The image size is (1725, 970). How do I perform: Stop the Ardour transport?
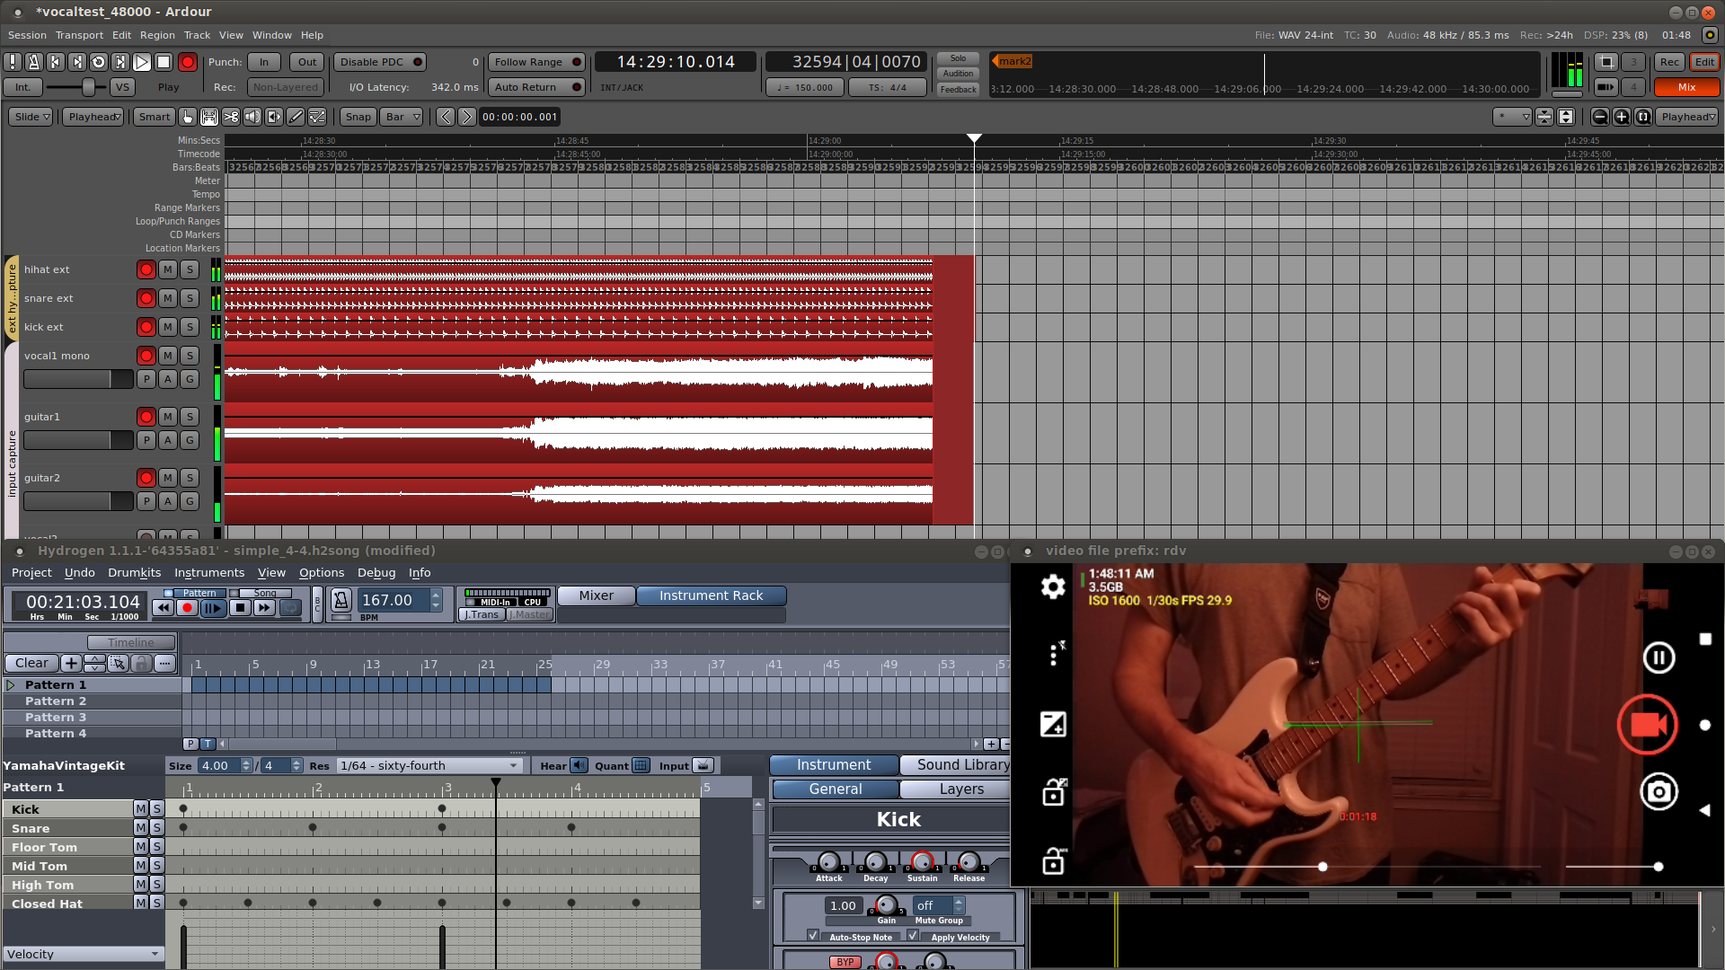(x=164, y=62)
